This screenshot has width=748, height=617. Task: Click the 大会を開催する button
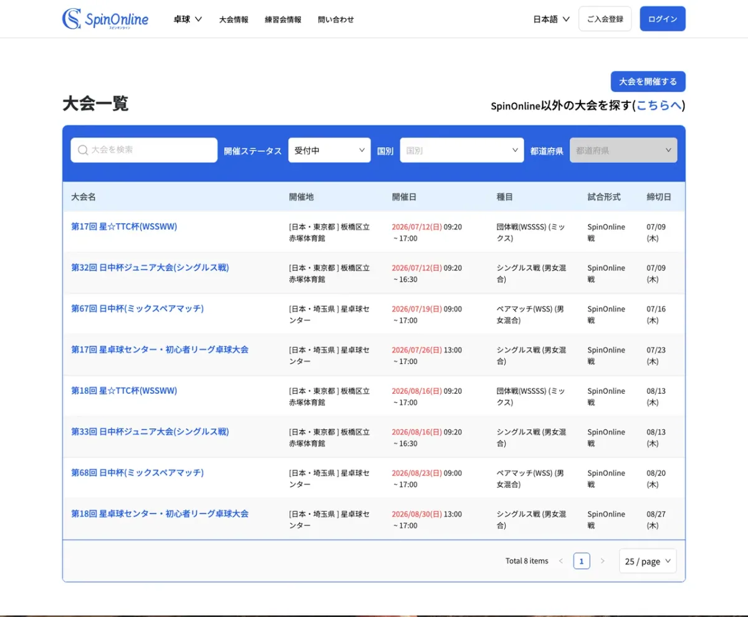(x=648, y=82)
